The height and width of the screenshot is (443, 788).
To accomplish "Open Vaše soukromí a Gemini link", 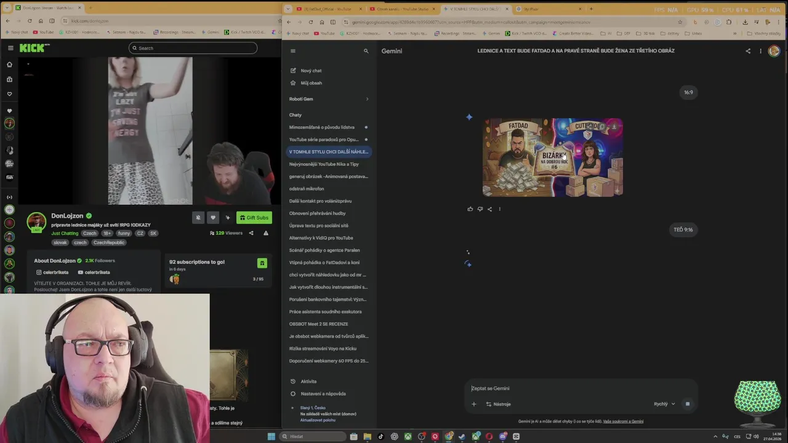I will [623, 421].
